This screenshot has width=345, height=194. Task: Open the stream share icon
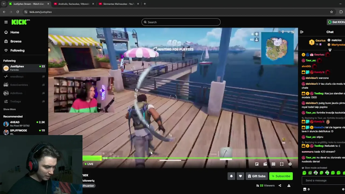pyautogui.click(x=280, y=185)
